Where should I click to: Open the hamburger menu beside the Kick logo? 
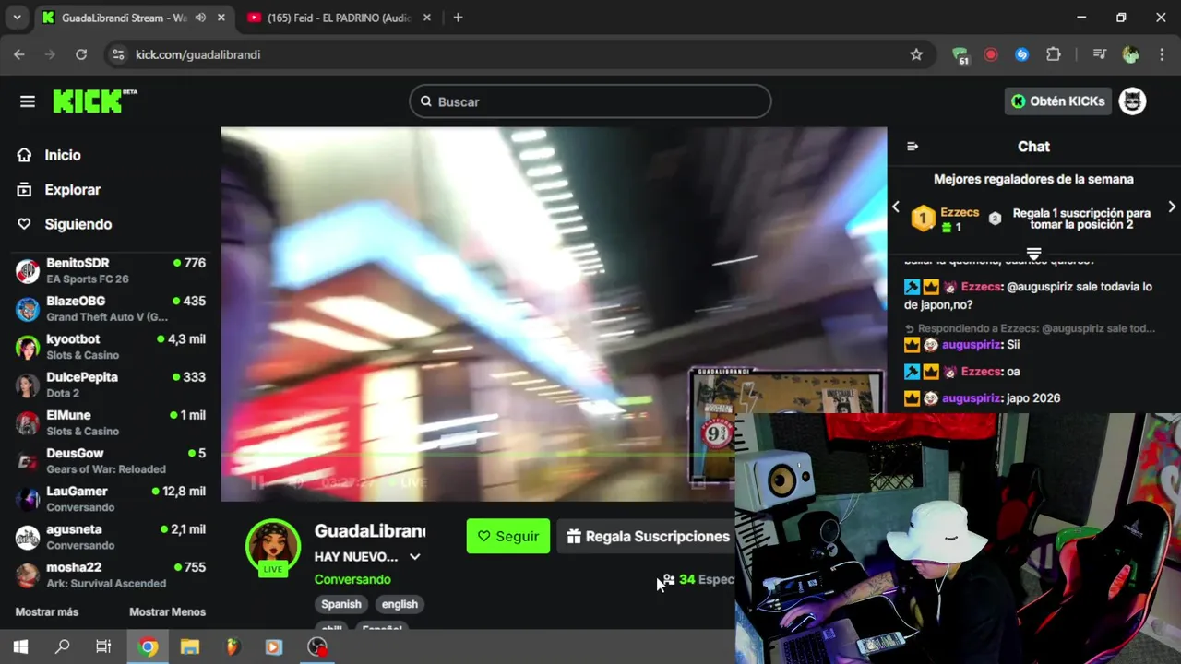click(28, 101)
